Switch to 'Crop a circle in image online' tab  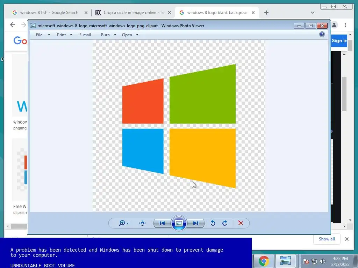(134, 13)
